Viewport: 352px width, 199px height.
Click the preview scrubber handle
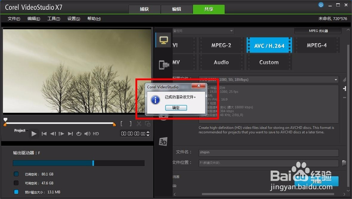[x=5, y=119]
